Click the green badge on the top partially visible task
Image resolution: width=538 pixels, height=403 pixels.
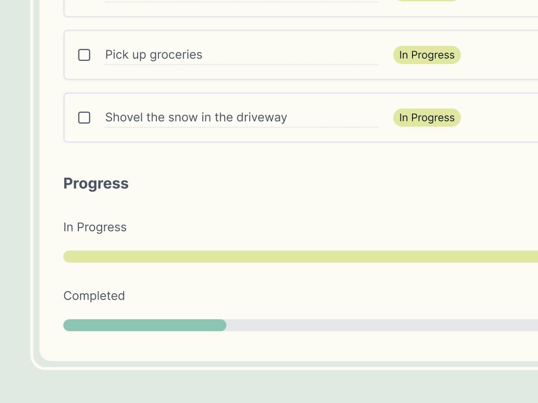point(426,0)
